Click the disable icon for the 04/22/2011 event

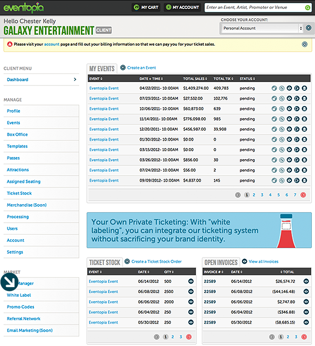(x=282, y=88)
